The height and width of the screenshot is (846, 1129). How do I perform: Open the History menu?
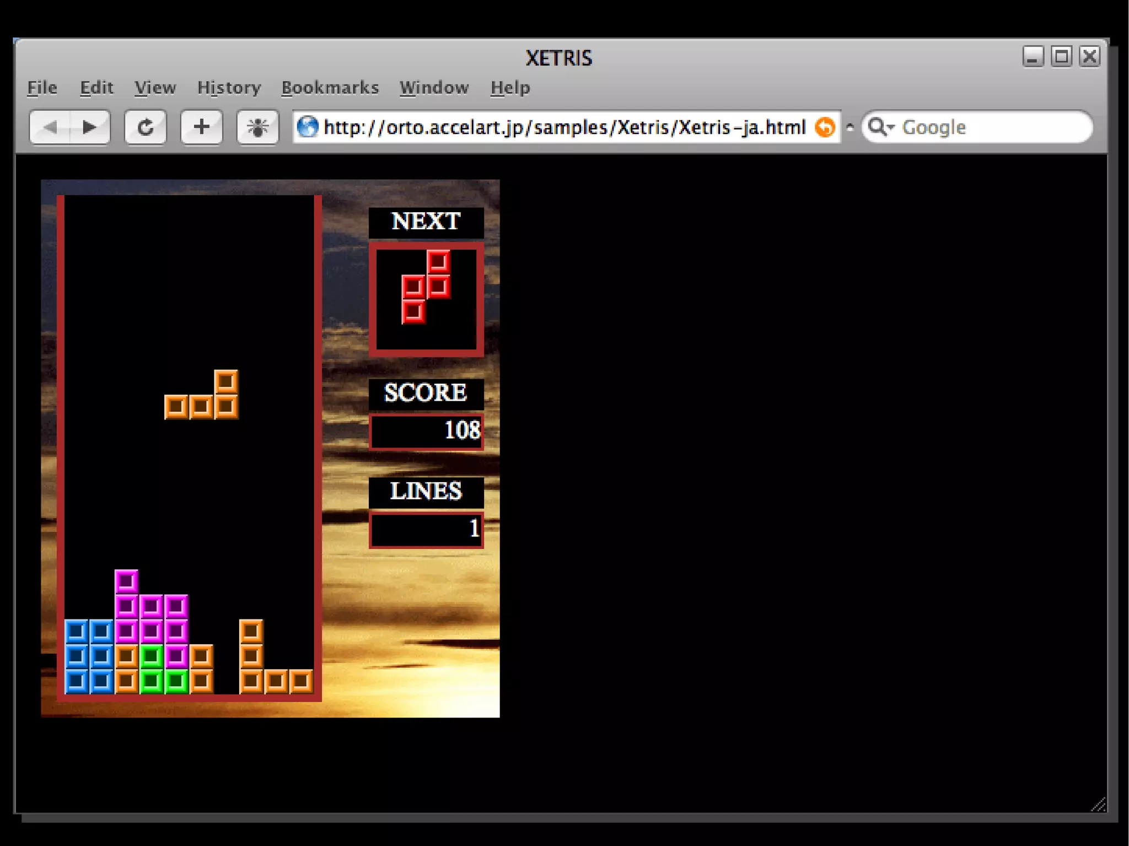229,88
